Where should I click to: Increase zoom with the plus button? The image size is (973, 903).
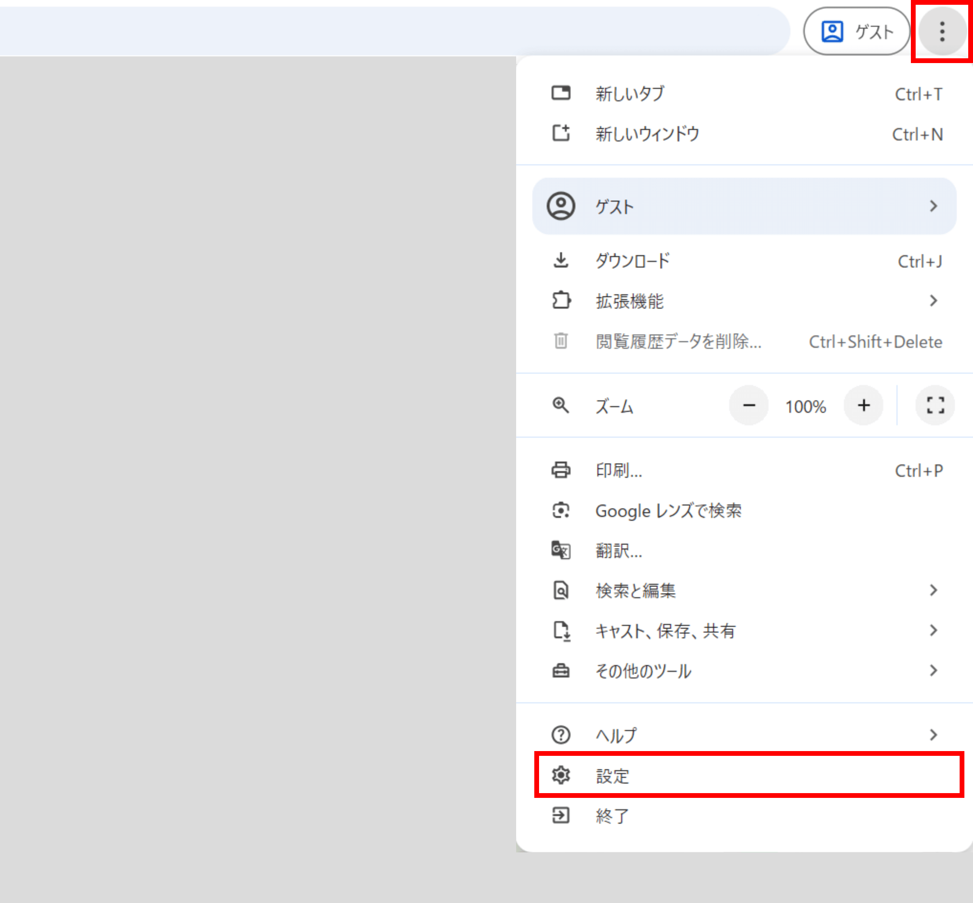[x=864, y=405]
